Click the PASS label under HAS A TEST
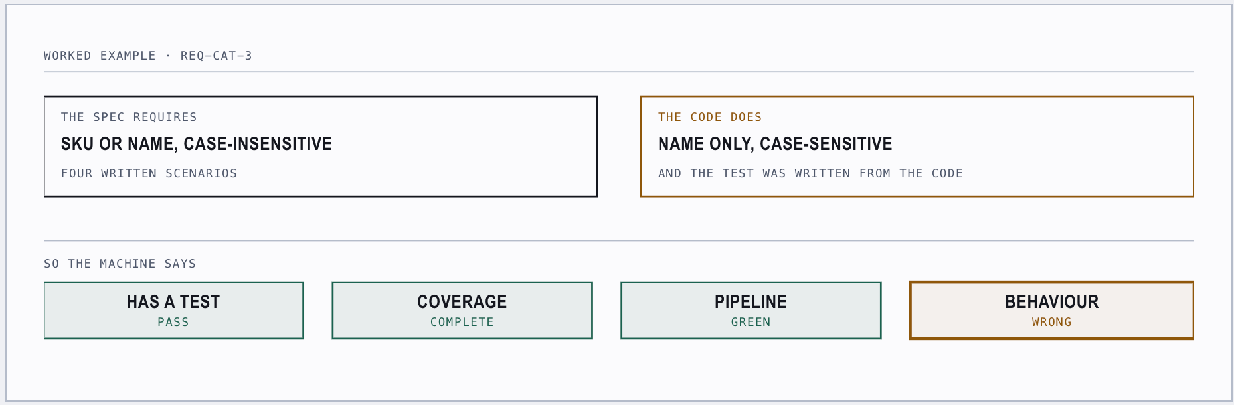 pos(173,322)
